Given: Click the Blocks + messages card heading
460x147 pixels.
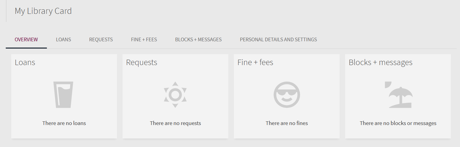Looking at the screenshot, I should [380, 62].
